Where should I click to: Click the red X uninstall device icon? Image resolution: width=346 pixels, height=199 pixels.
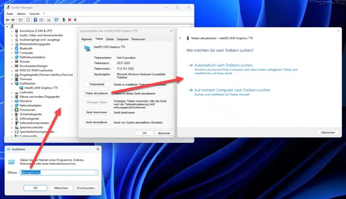(70, 20)
